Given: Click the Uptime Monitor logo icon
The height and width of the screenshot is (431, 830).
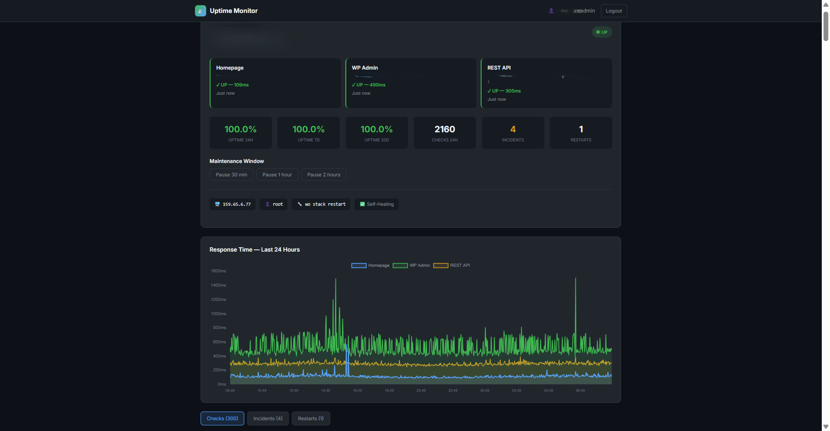Looking at the screenshot, I should [201, 11].
